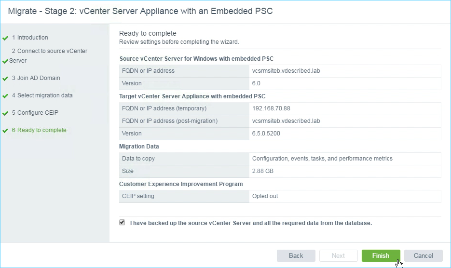Image resolution: width=451 pixels, height=268 pixels.
Task: Click the checkmark next to Configure CEIP
Action: (5, 113)
